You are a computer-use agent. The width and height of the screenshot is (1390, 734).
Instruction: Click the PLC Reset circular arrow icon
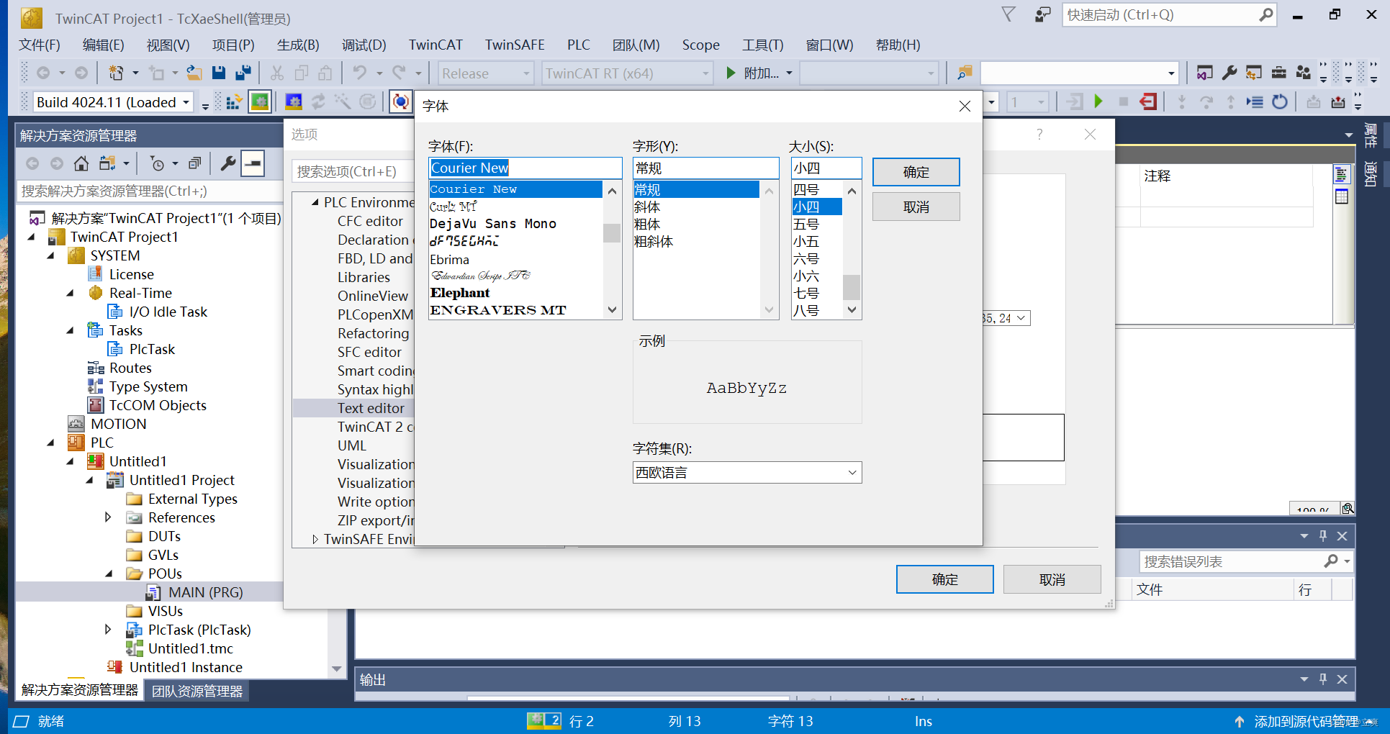pyautogui.click(x=1279, y=102)
